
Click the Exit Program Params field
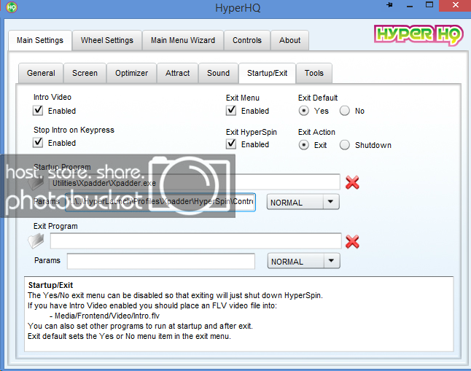click(x=161, y=261)
